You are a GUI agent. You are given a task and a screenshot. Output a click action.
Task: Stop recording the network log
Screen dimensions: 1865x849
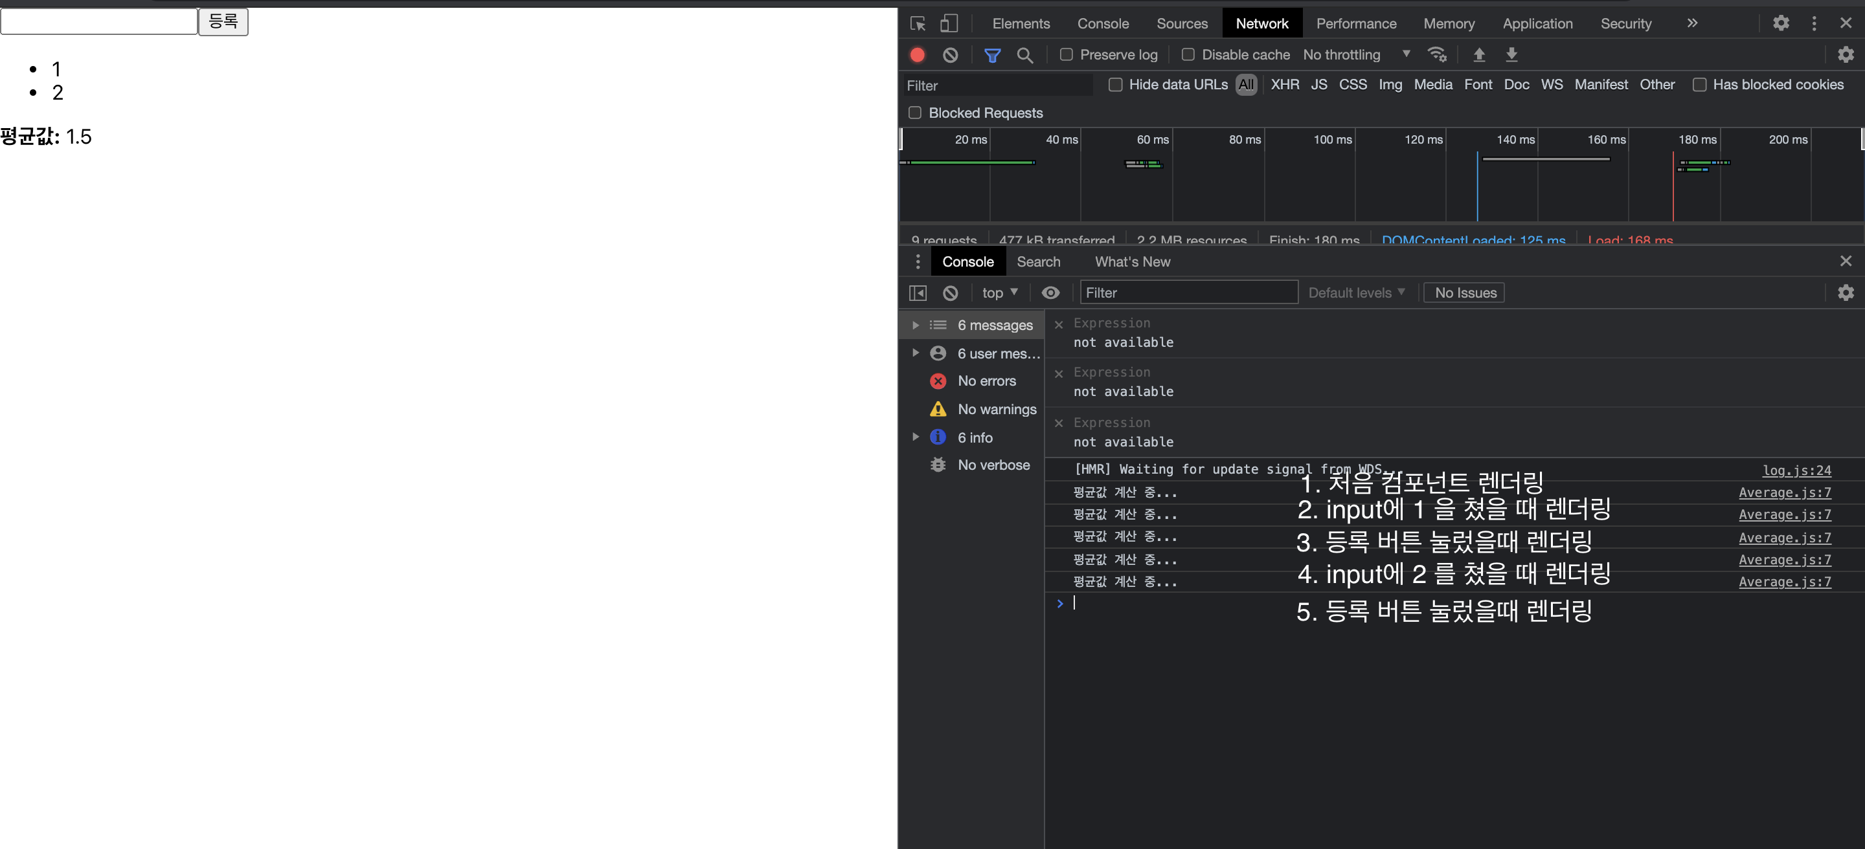click(x=918, y=55)
